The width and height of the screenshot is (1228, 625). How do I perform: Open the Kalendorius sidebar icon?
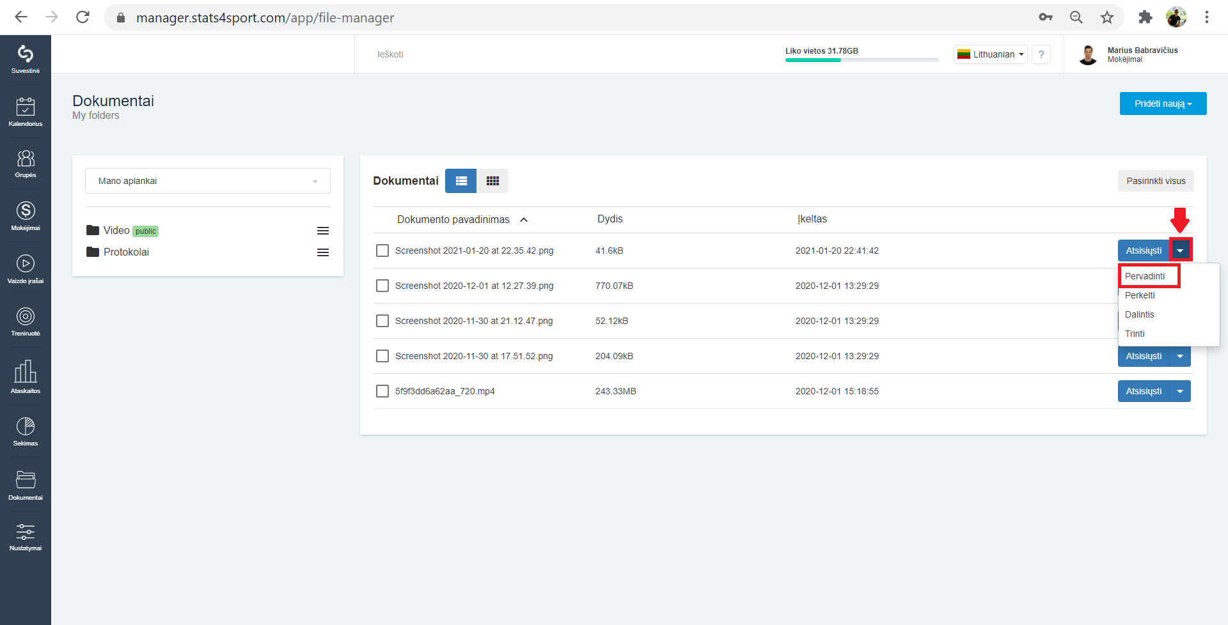26,112
